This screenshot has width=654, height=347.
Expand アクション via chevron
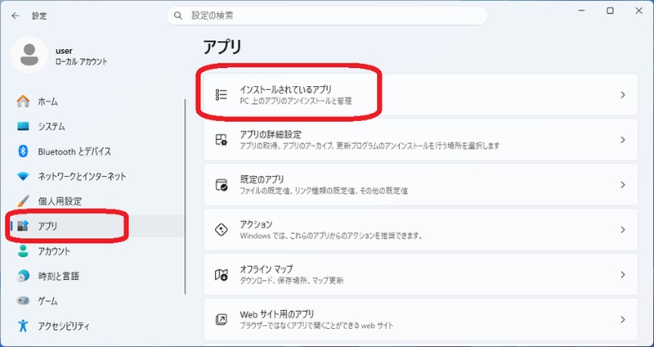coord(623,230)
